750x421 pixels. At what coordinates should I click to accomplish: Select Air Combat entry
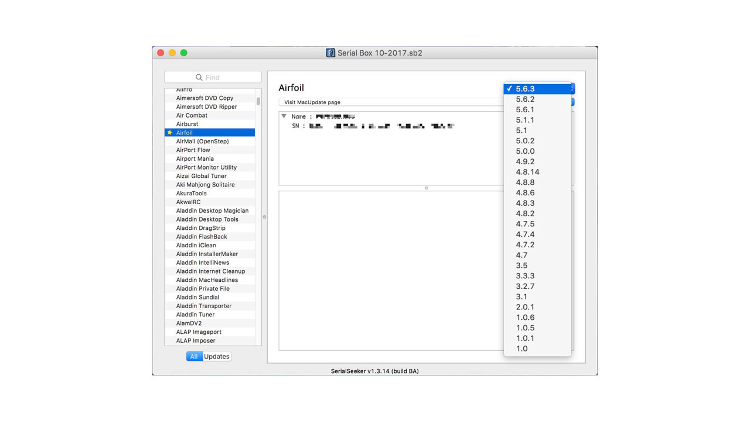[x=210, y=116]
